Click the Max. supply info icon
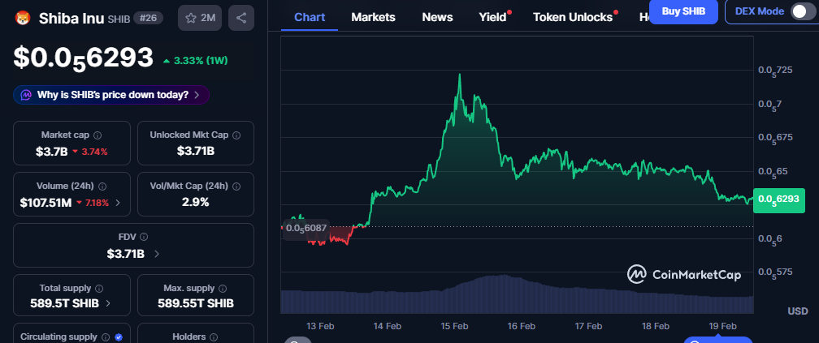 223,288
